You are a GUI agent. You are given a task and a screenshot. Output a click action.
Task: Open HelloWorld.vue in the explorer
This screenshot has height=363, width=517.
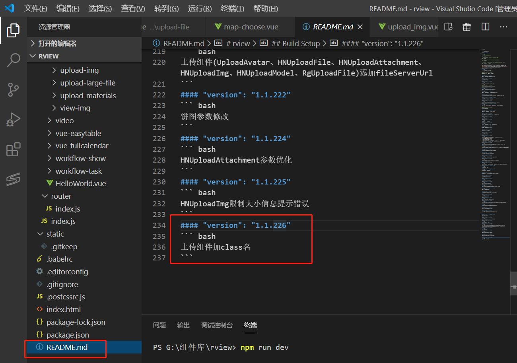click(x=81, y=183)
